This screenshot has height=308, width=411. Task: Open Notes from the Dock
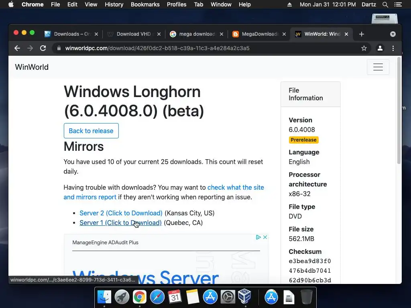(193, 297)
